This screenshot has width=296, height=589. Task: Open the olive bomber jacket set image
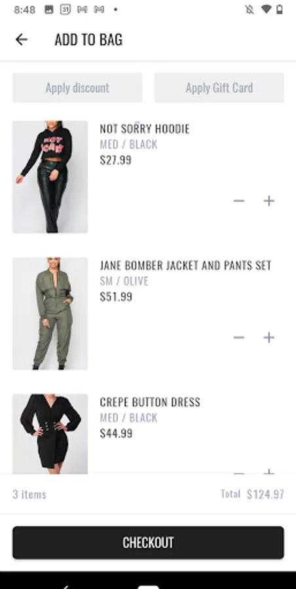pyautogui.click(x=50, y=313)
